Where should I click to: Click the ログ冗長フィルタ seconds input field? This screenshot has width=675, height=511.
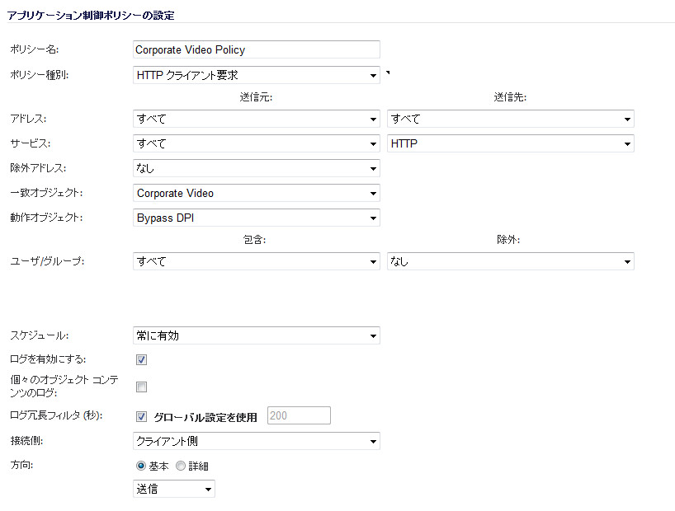299,415
